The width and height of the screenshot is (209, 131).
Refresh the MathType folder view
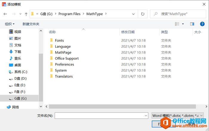tap(143, 14)
